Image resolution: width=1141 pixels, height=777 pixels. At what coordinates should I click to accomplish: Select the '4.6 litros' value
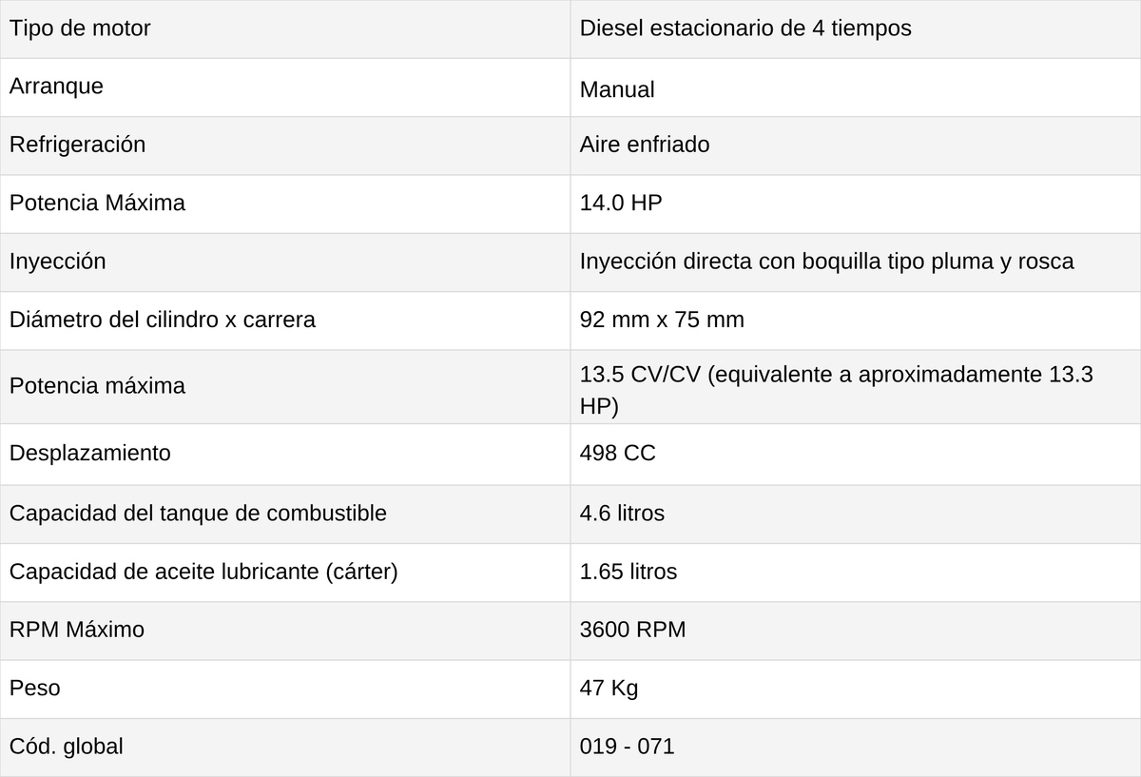[622, 514]
